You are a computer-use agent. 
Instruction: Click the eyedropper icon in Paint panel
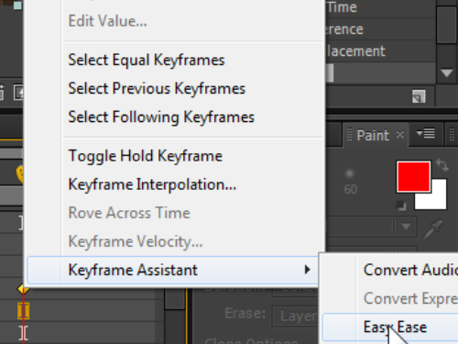coord(433,228)
